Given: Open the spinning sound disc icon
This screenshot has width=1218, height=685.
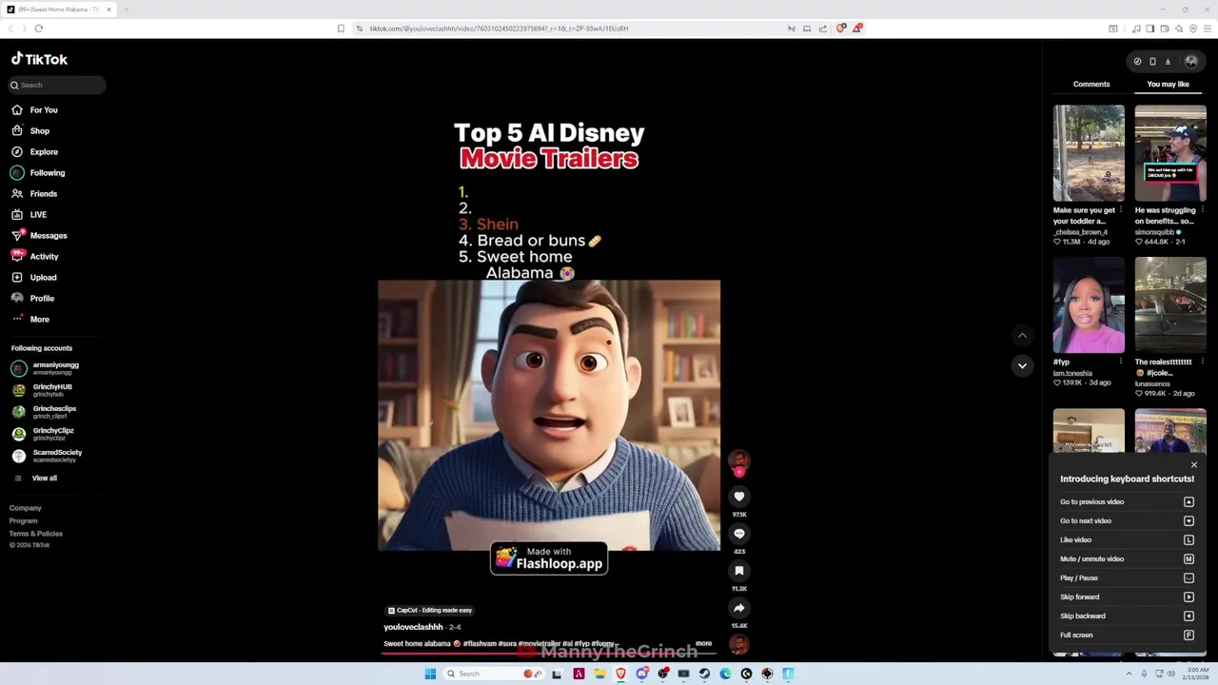Looking at the screenshot, I should tap(739, 645).
